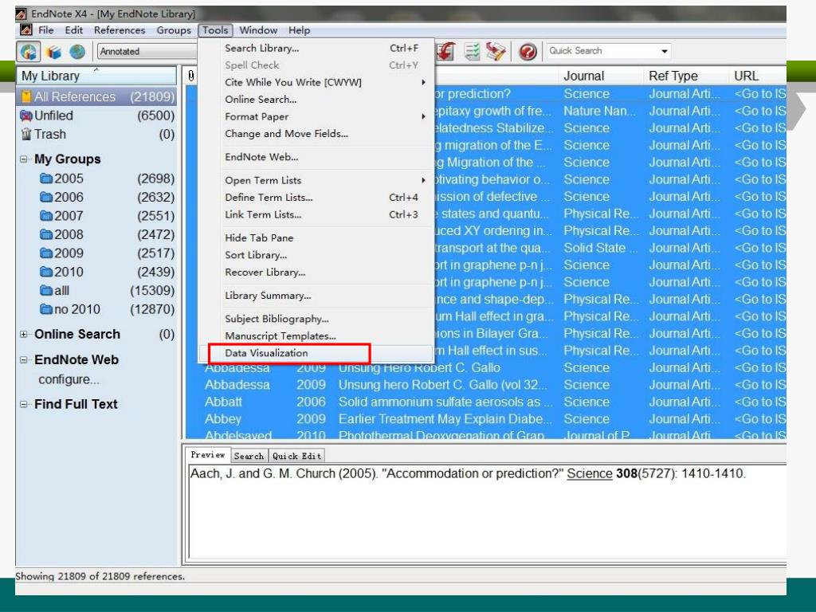Select Hide Tab Pane menu entry

(316, 237)
